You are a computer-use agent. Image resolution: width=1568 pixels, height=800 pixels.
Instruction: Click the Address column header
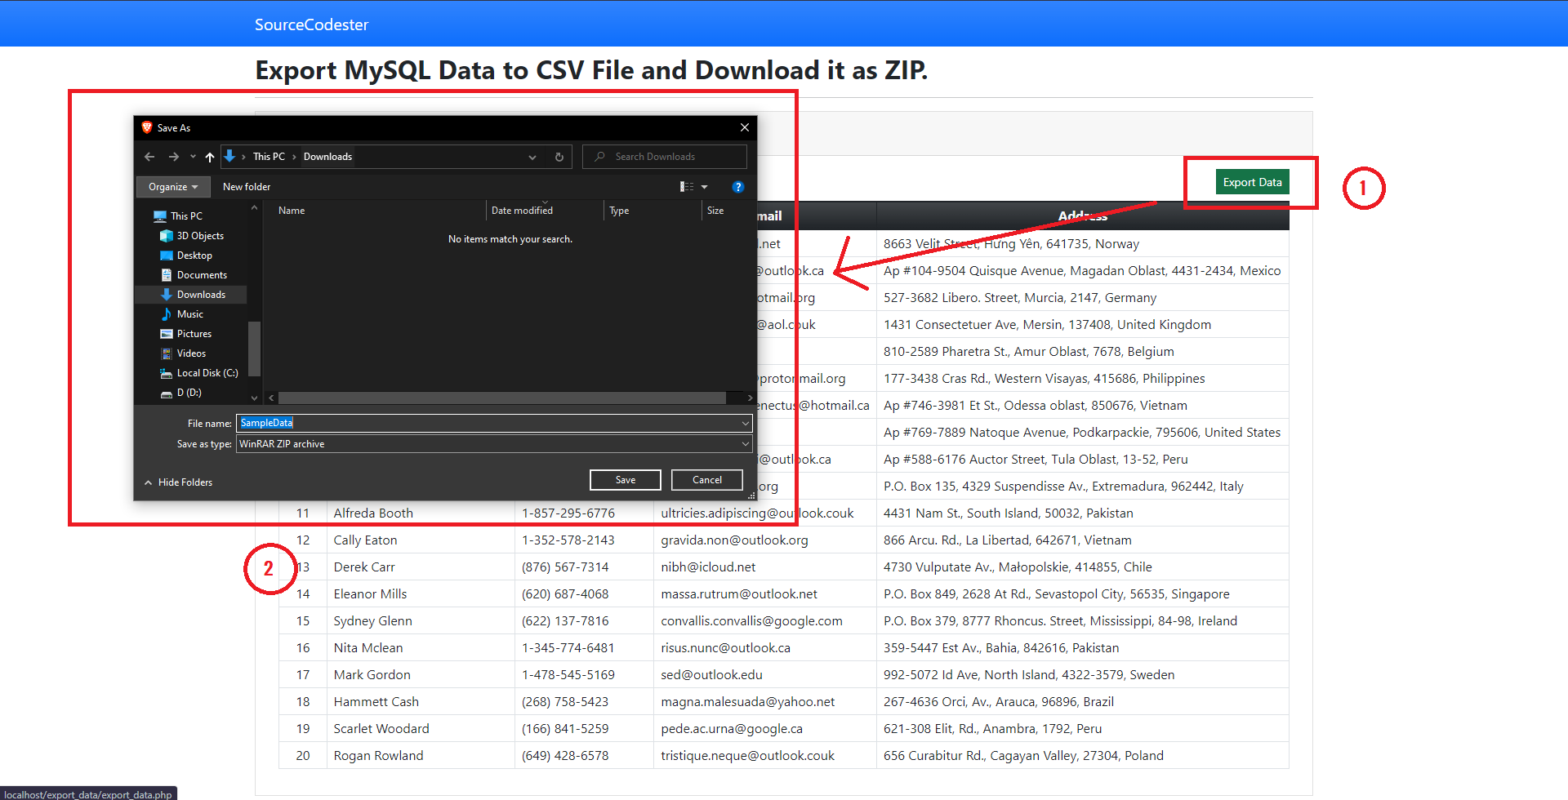point(1083,216)
